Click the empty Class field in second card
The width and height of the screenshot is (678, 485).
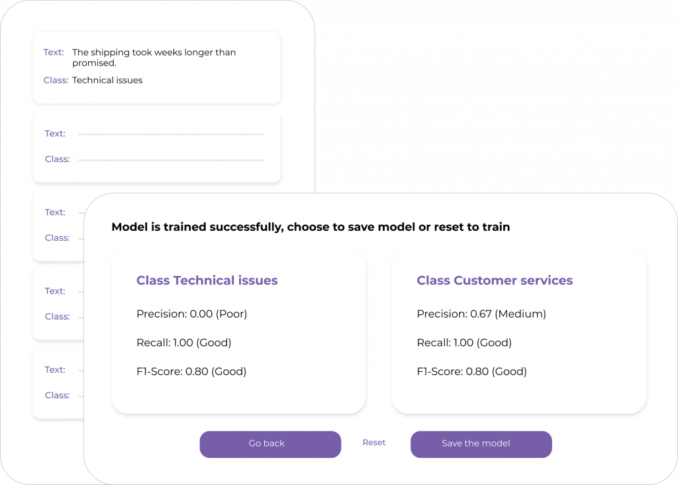pyautogui.click(x=171, y=160)
